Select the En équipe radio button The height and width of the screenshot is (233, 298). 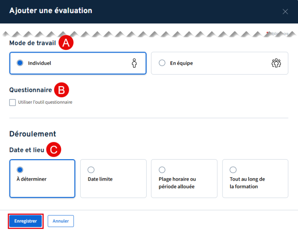click(162, 63)
